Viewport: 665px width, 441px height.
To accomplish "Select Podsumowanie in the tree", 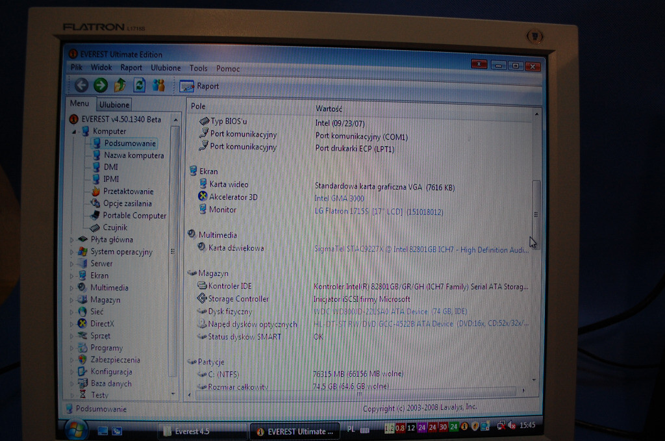I will pos(130,144).
